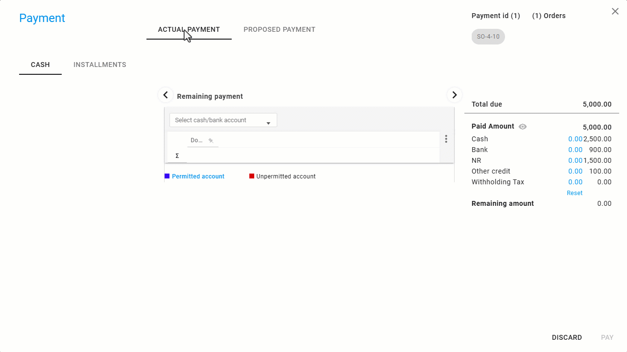Screen dimensions: 627x352
Task: Click the sigma summary row symbol
Action: coord(177,156)
